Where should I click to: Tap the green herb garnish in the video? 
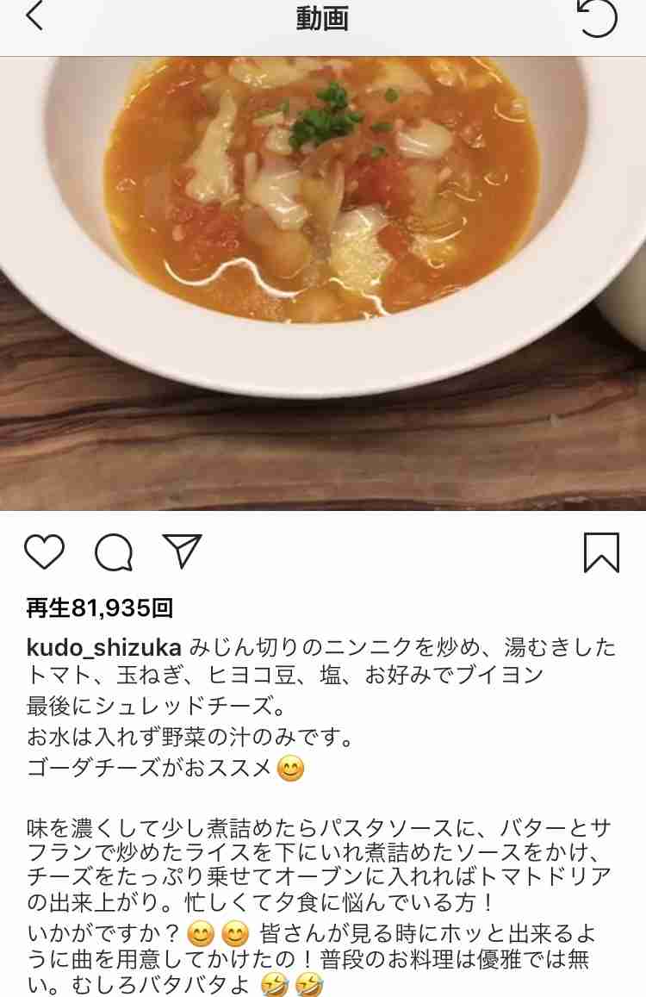[x=326, y=116]
